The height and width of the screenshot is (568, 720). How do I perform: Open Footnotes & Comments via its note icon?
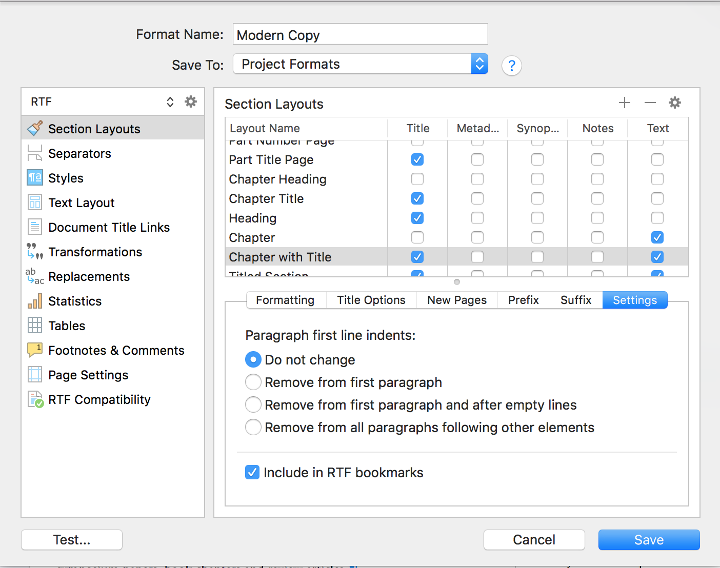(34, 350)
